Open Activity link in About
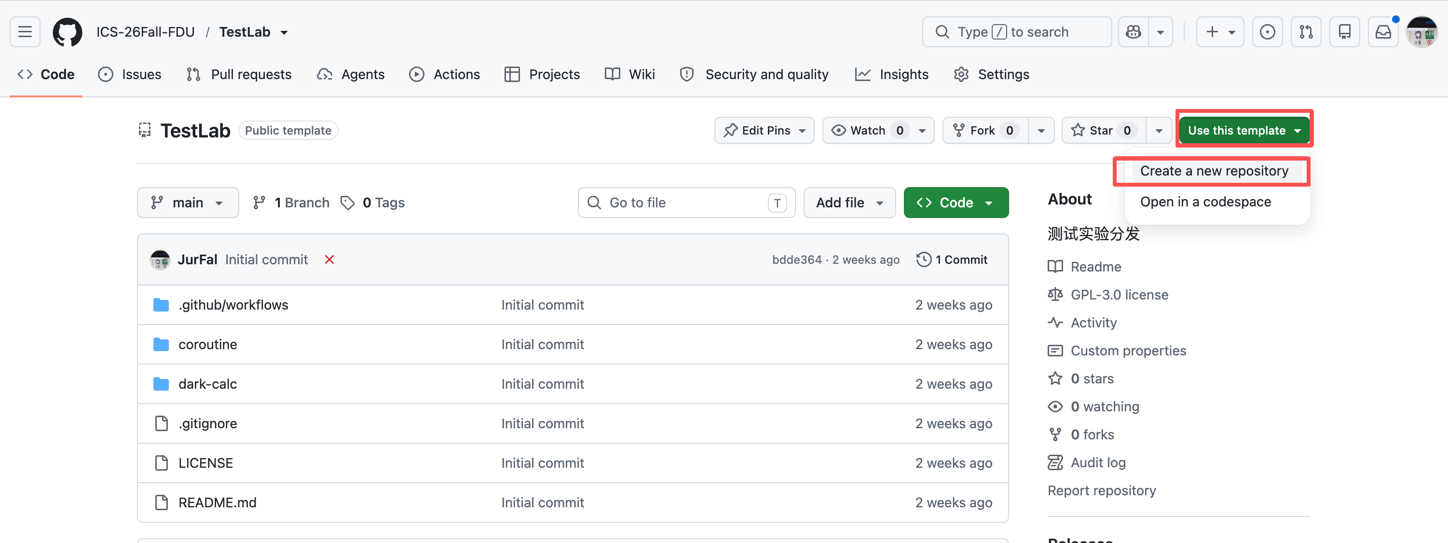1448x543 pixels. pyautogui.click(x=1083, y=323)
